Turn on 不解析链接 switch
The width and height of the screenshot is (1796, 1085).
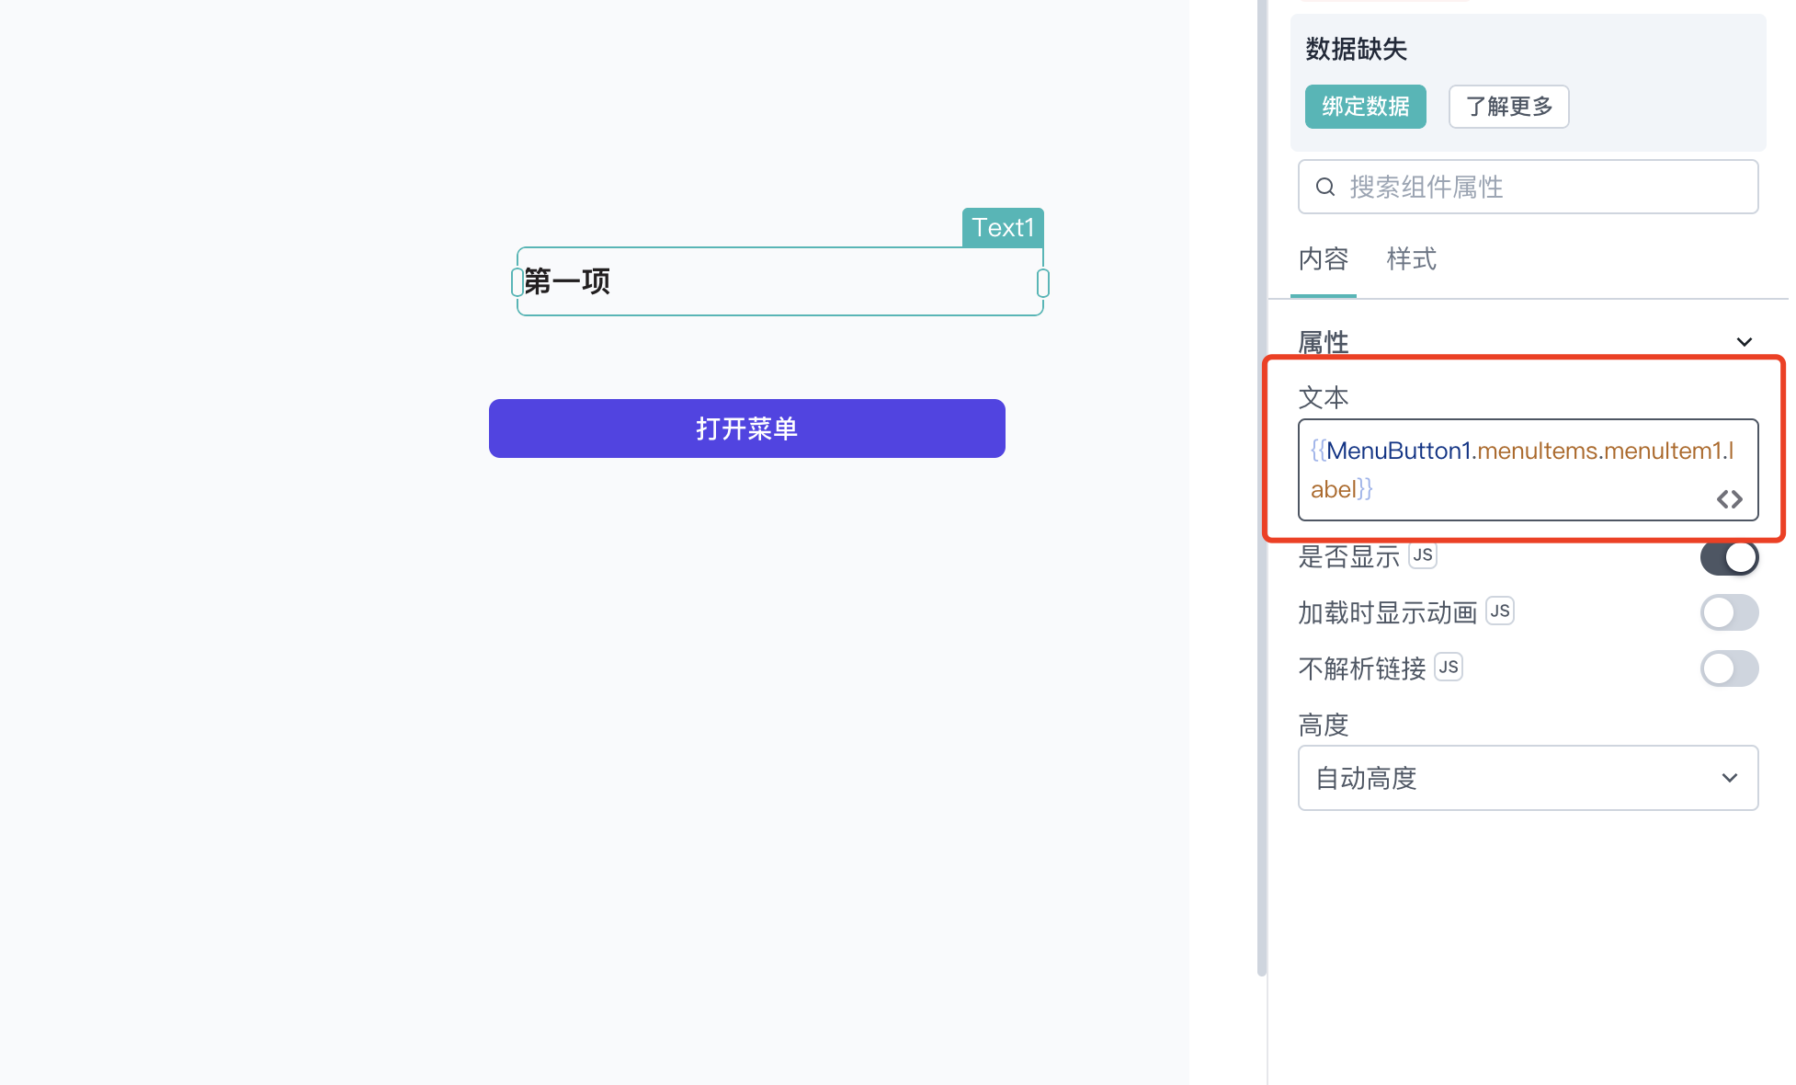pos(1729,668)
